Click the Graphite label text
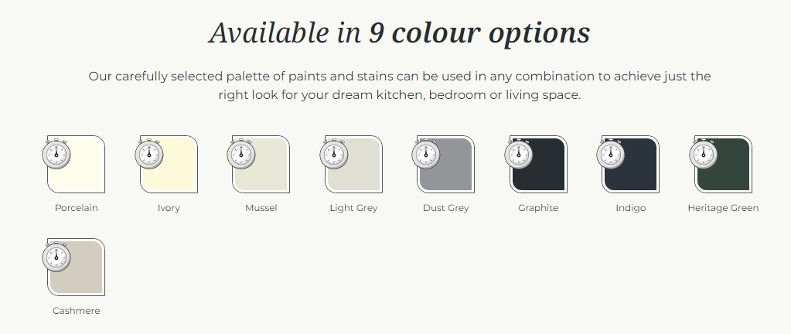Screen dimensions: 791x334 [x=538, y=208]
